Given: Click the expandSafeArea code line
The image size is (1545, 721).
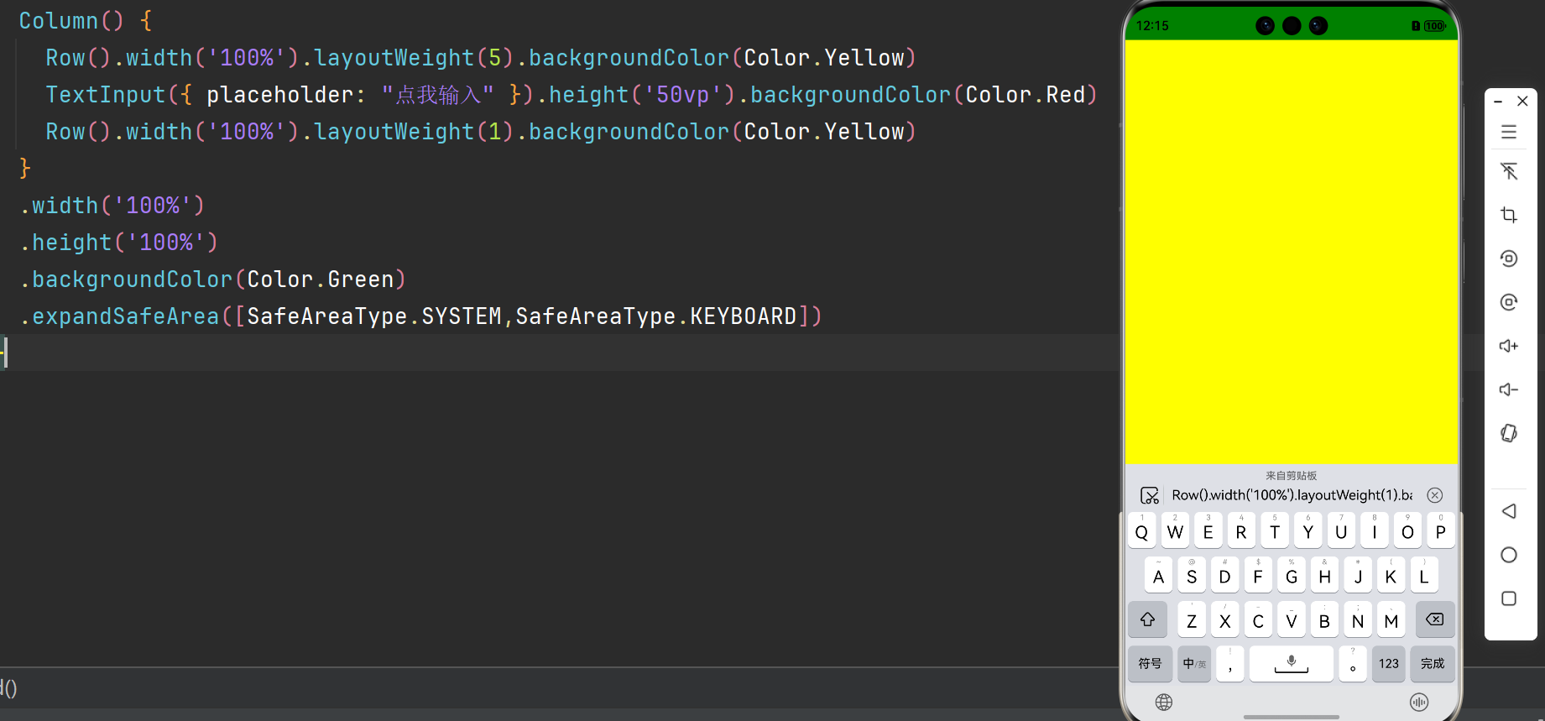Looking at the screenshot, I should [x=420, y=316].
